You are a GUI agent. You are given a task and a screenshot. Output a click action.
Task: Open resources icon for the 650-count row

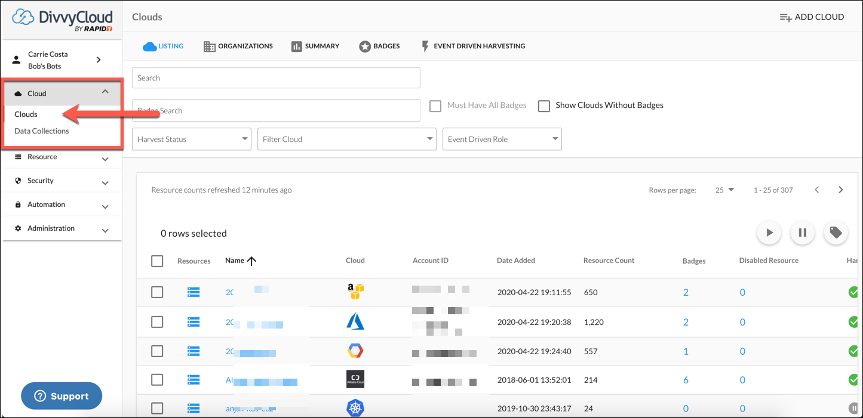pos(194,292)
